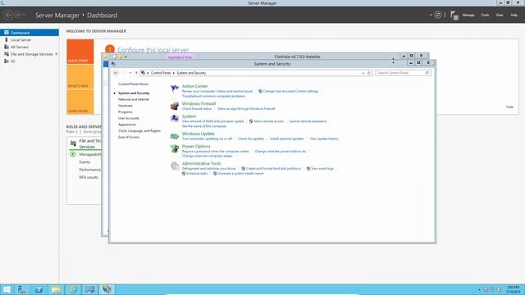Launch PowerShell from the taskbar
Screen dimensions: 525x295
[39, 289]
